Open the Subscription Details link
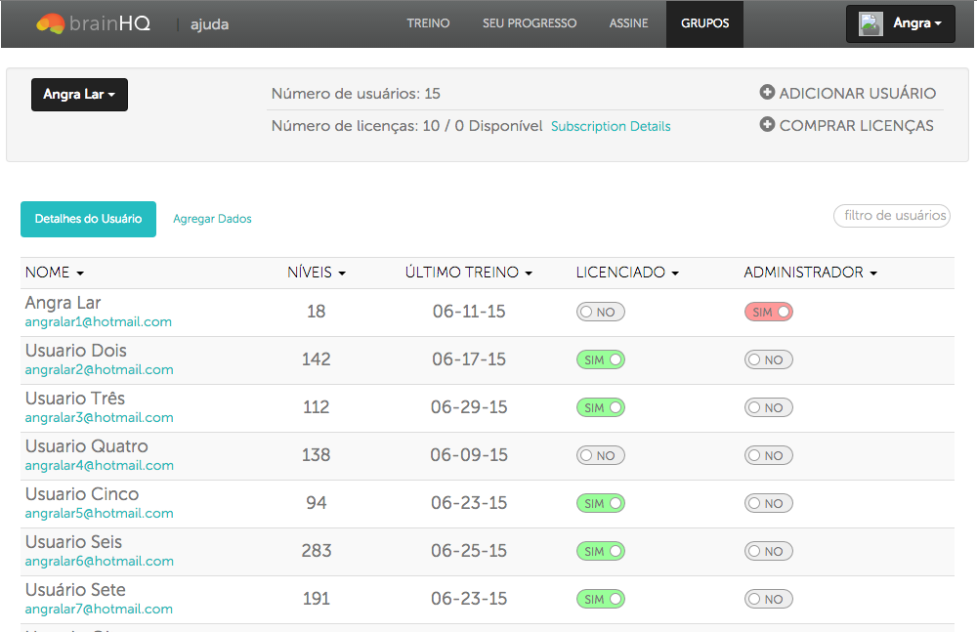 [611, 126]
